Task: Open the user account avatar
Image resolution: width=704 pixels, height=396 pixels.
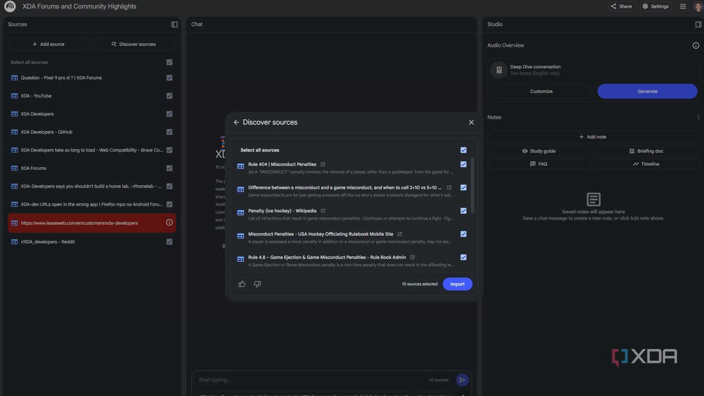Action: [x=698, y=6]
